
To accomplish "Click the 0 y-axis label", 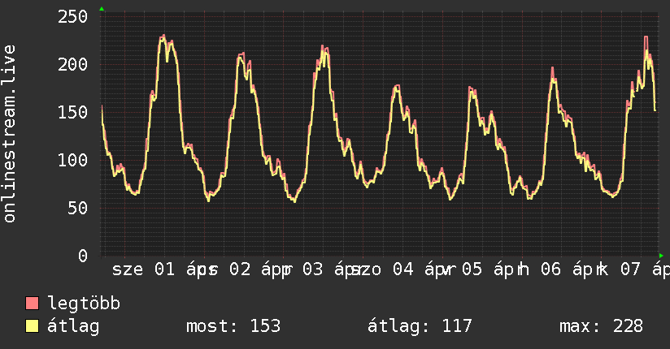I will tap(83, 256).
